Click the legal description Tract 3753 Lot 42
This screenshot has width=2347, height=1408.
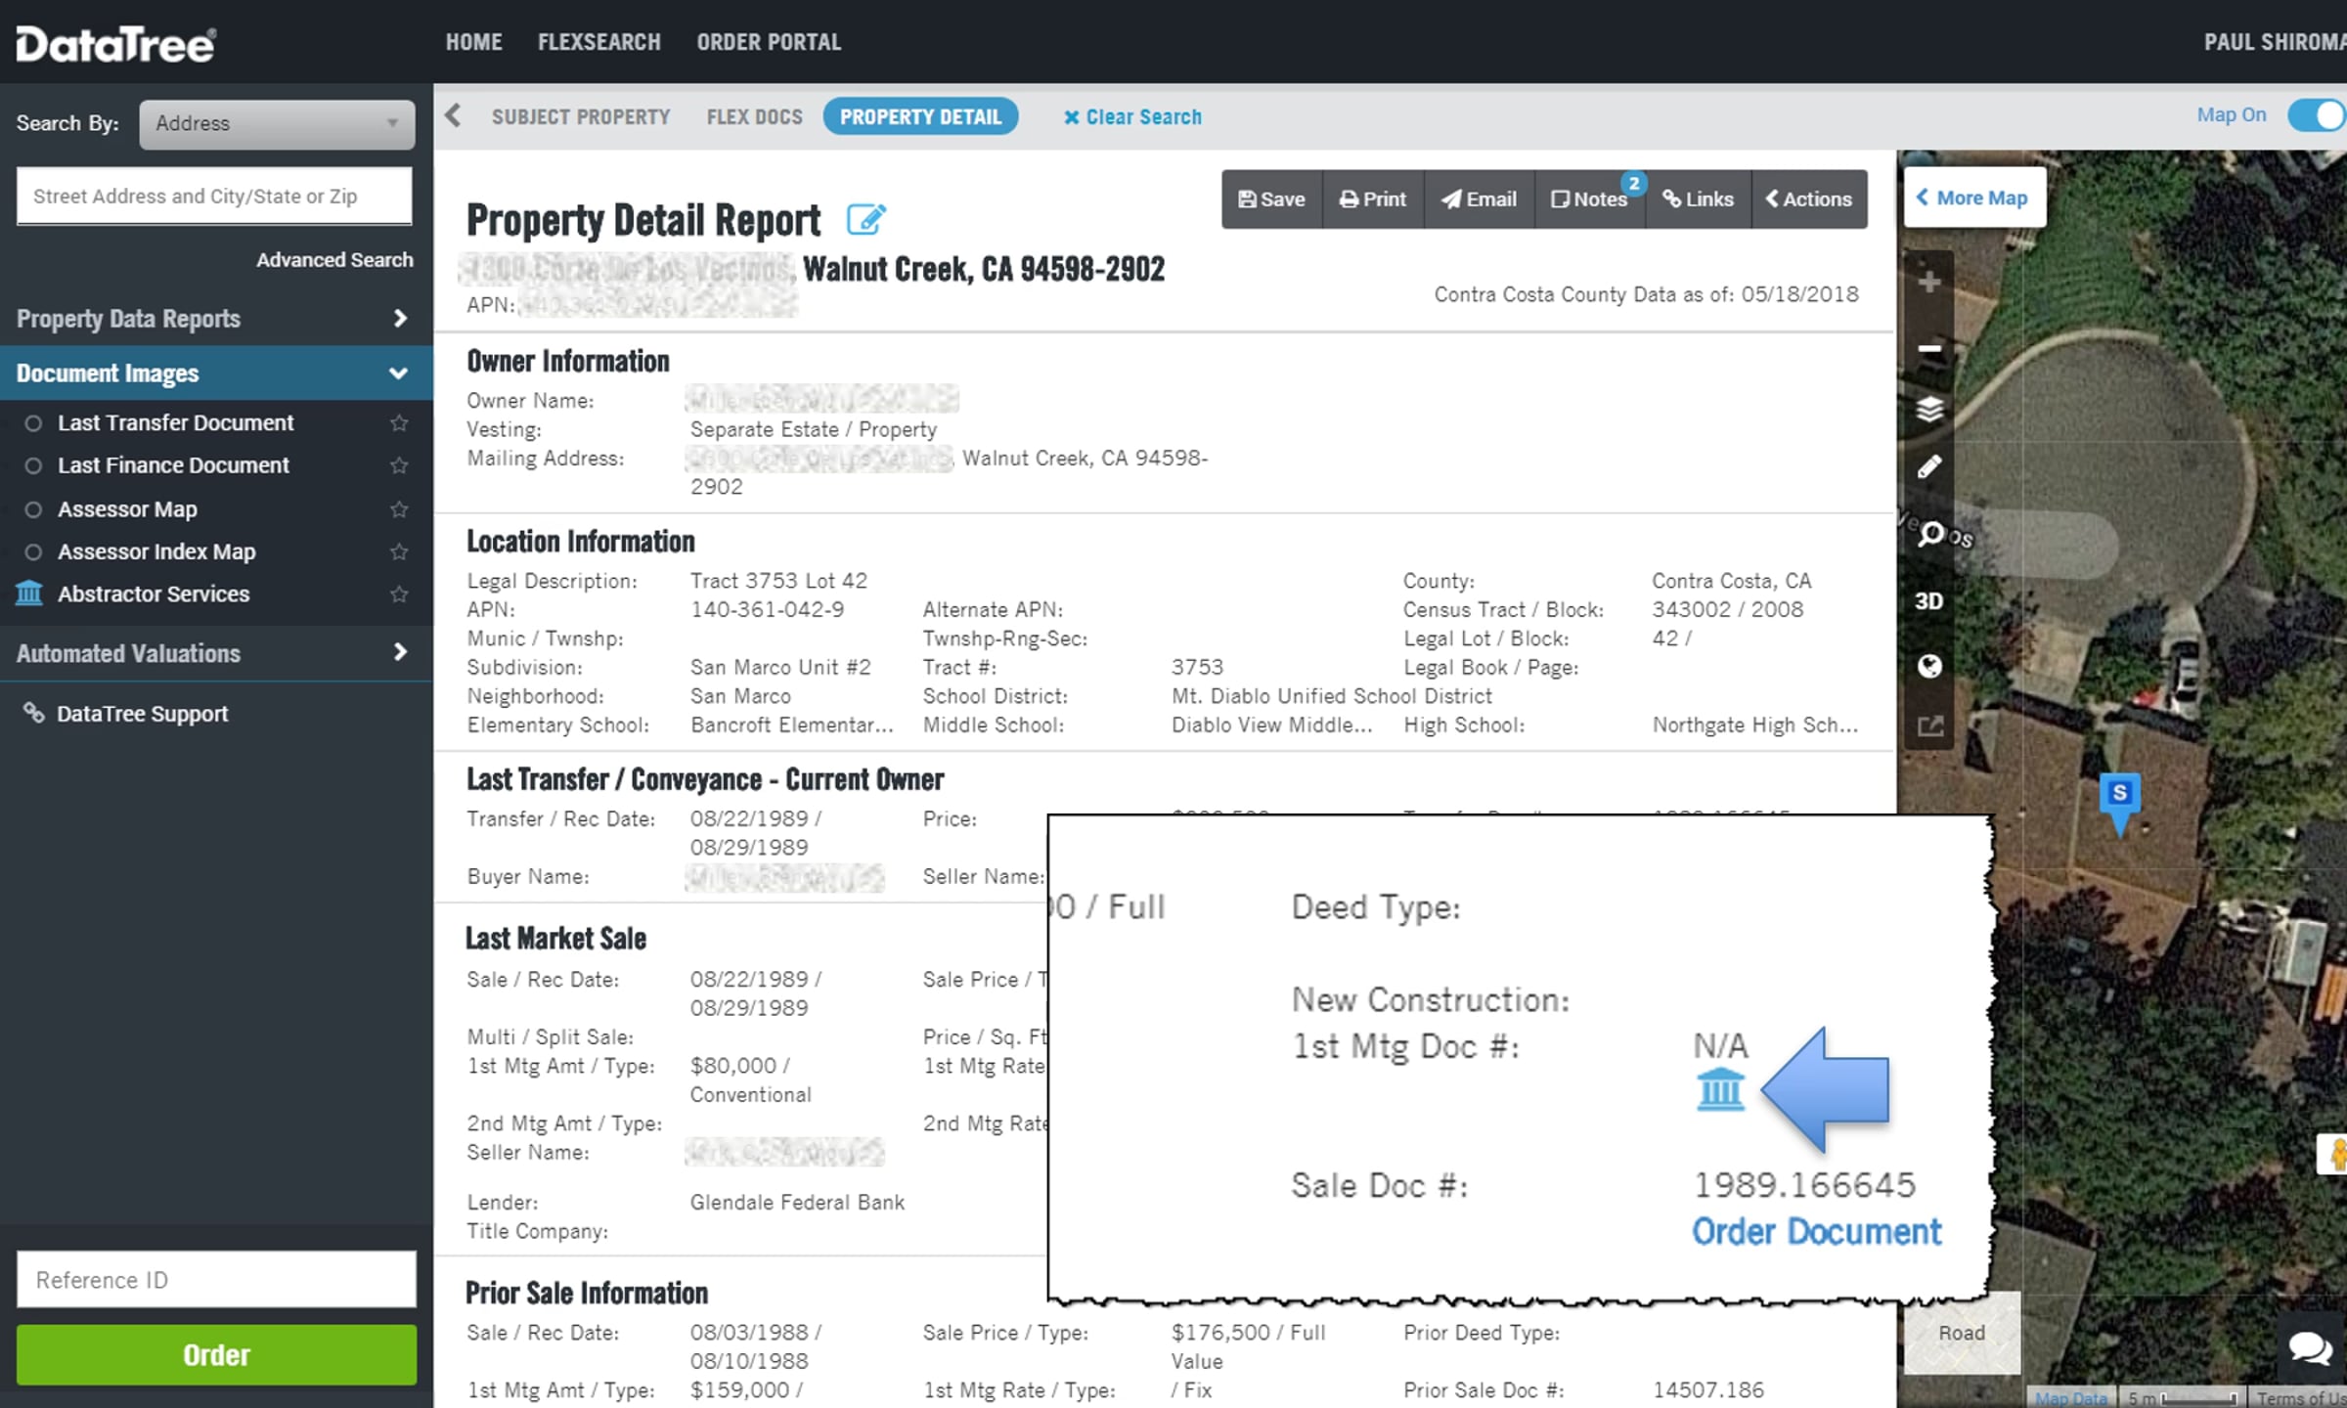pyautogui.click(x=778, y=581)
